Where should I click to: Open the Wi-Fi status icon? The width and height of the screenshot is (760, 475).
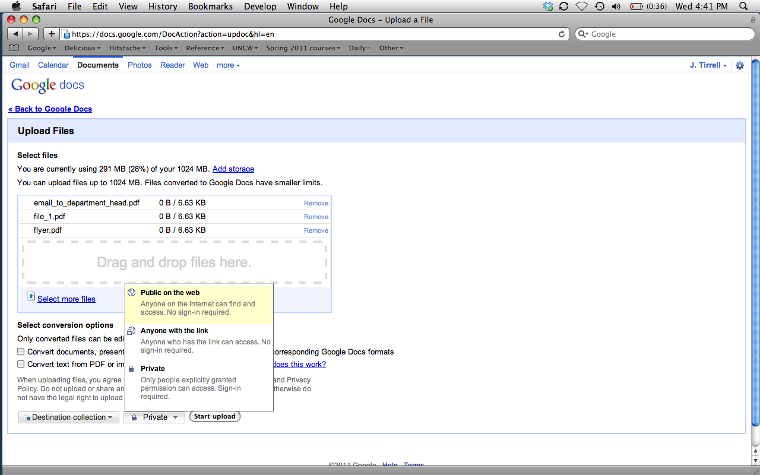pyautogui.click(x=582, y=7)
